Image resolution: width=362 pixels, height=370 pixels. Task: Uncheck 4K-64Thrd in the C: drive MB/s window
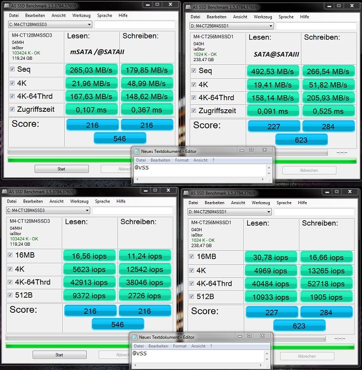[x=12, y=96]
